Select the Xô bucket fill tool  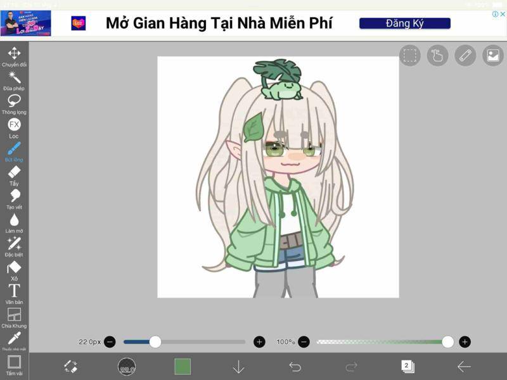14,271
